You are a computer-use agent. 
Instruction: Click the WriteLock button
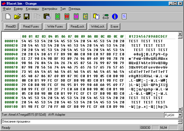(x=98, y=26)
